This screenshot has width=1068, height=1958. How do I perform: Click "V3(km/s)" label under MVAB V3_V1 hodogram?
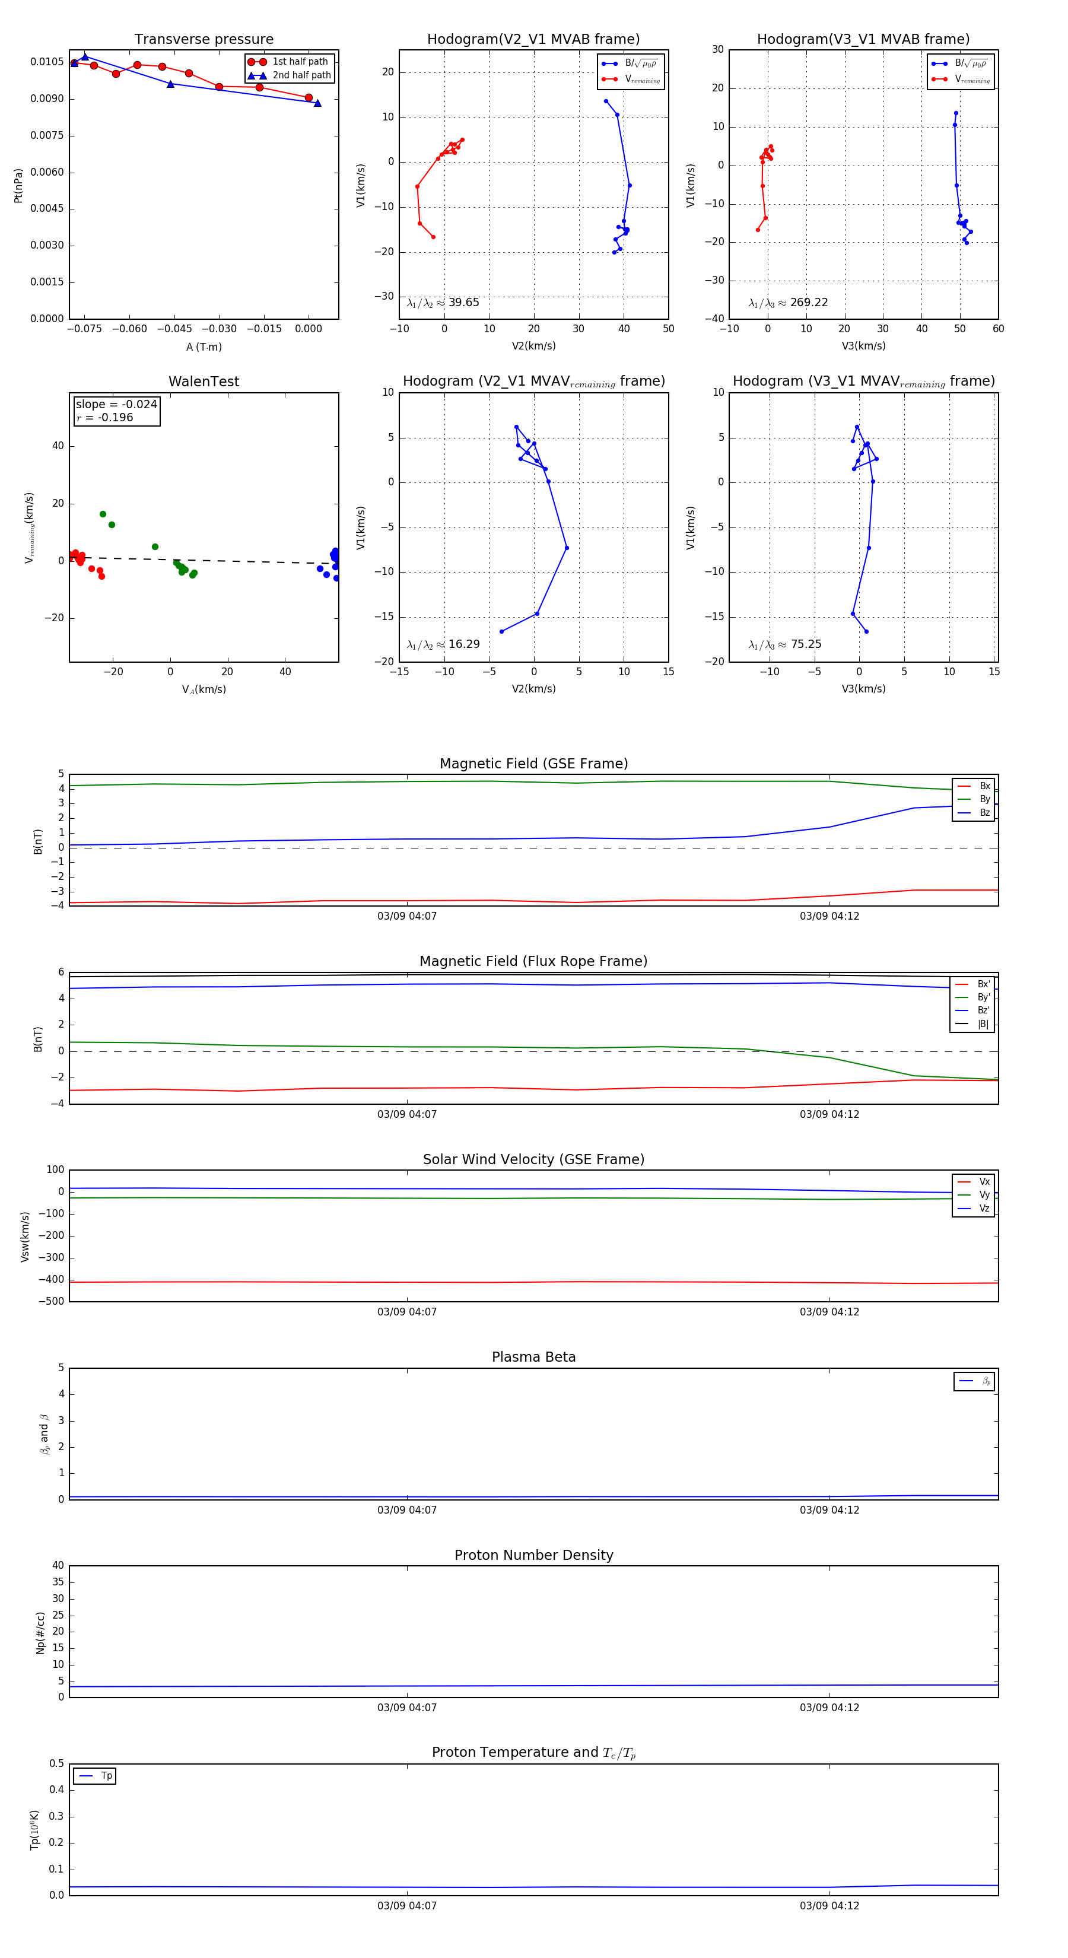click(863, 346)
